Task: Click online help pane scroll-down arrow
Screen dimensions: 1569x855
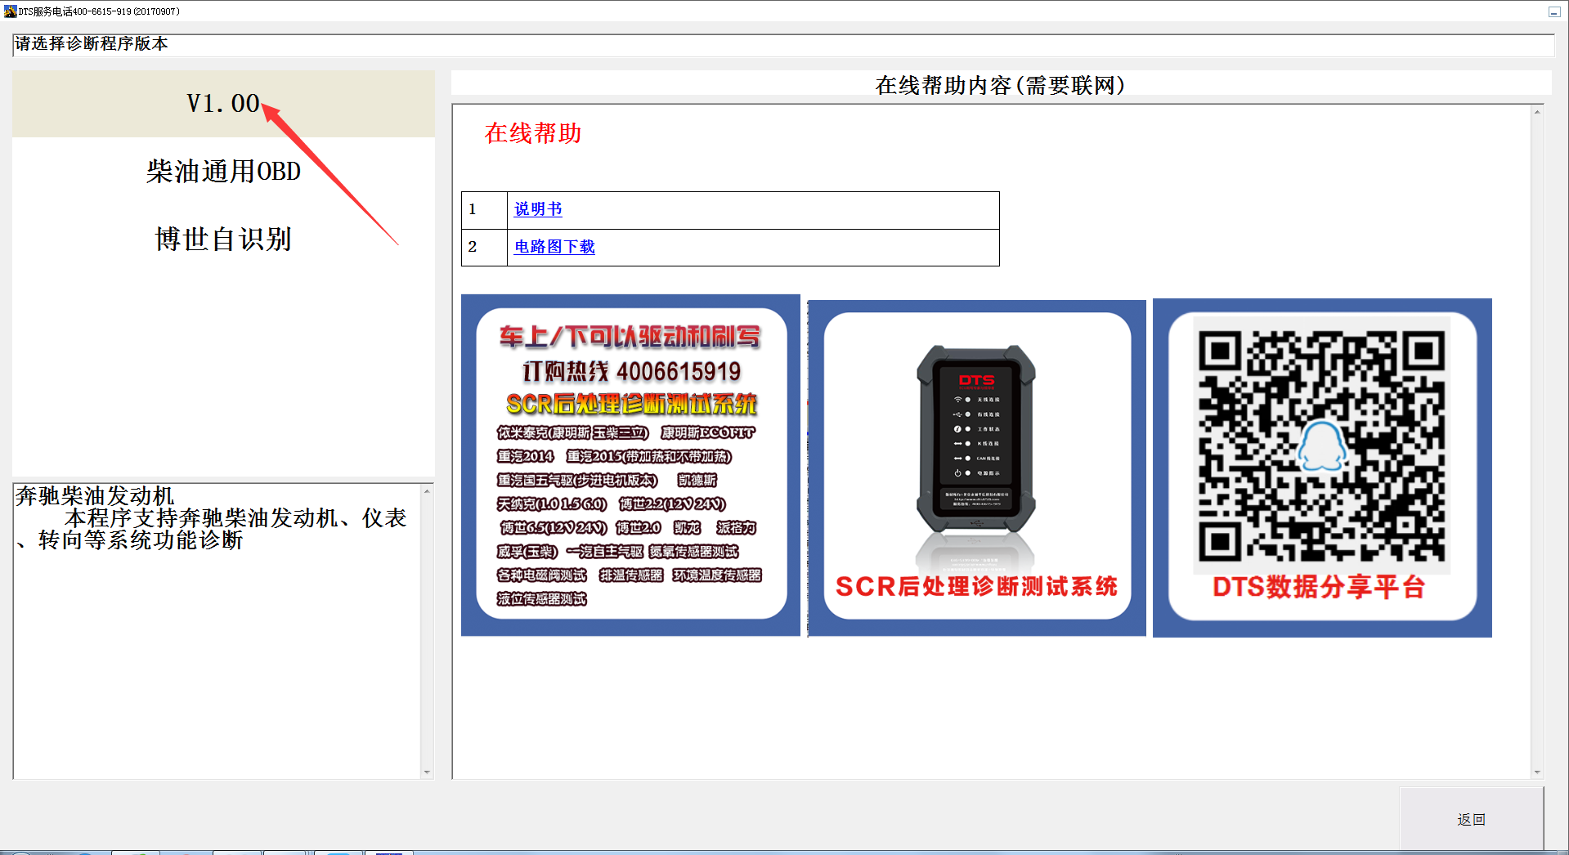Action: coord(1537,772)
